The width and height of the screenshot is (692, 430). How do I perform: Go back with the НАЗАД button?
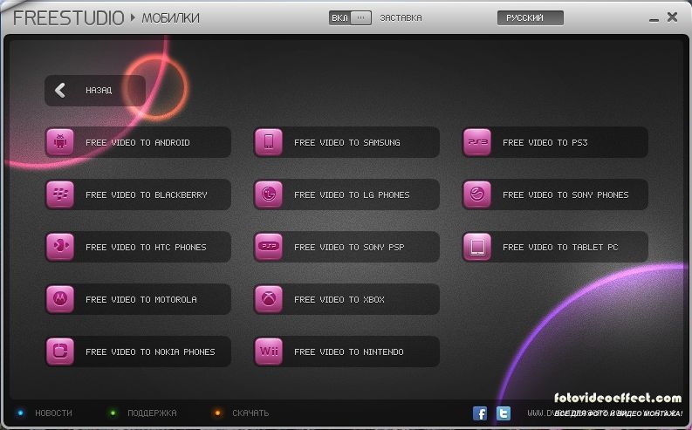[95, 91]
